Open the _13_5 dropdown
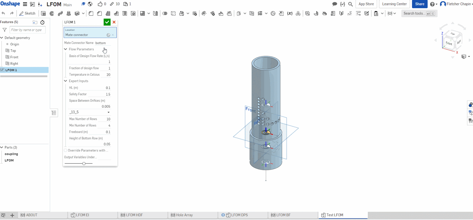Screen dimensions: 473x220 89,112
